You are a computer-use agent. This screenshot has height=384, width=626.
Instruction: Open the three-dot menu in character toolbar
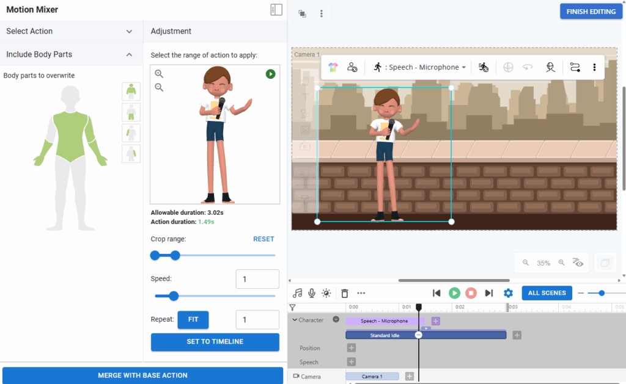tap(594, 67)
